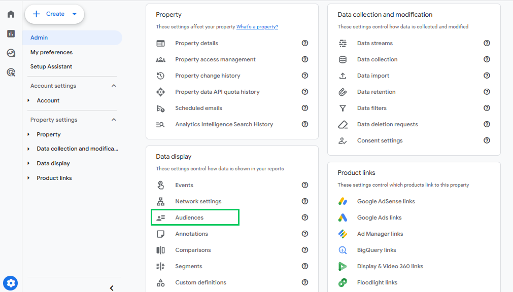Viewport: 513px width, 292px height.
Task: Click the Admin gear icon
Action: coord(11,283)
